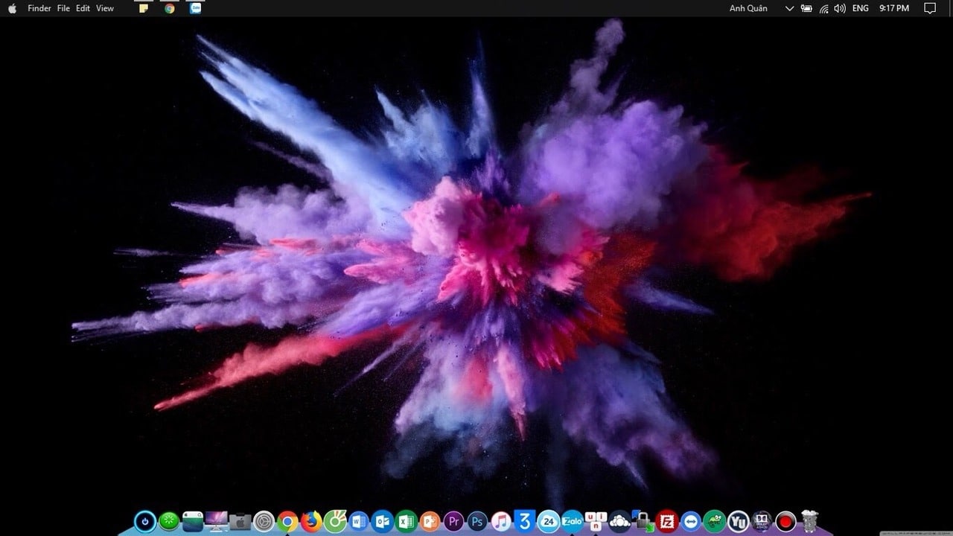Launch Outlook from the dock

point(383,522)
